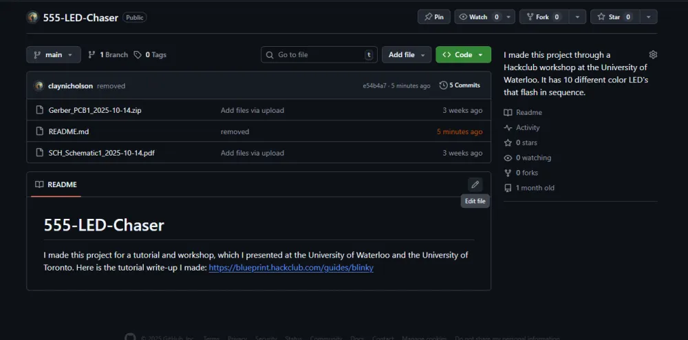
Task: Open the 5 Commits history
Action: pos(460,86)
